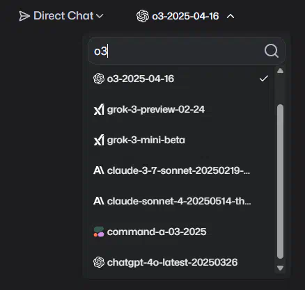Click the scrollbar down arrow
The width and height of the screenshot is (305, 290).
click(280, 268)
